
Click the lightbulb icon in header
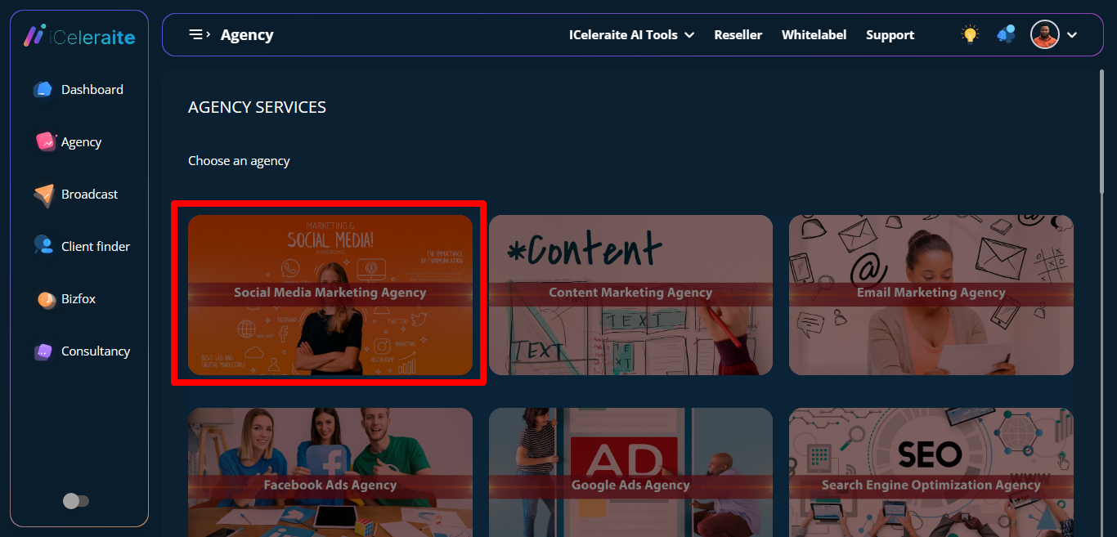970,34
